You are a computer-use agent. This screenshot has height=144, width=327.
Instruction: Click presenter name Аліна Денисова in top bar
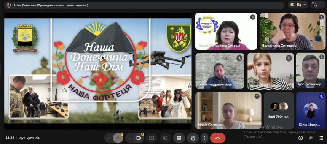point(25,5)
